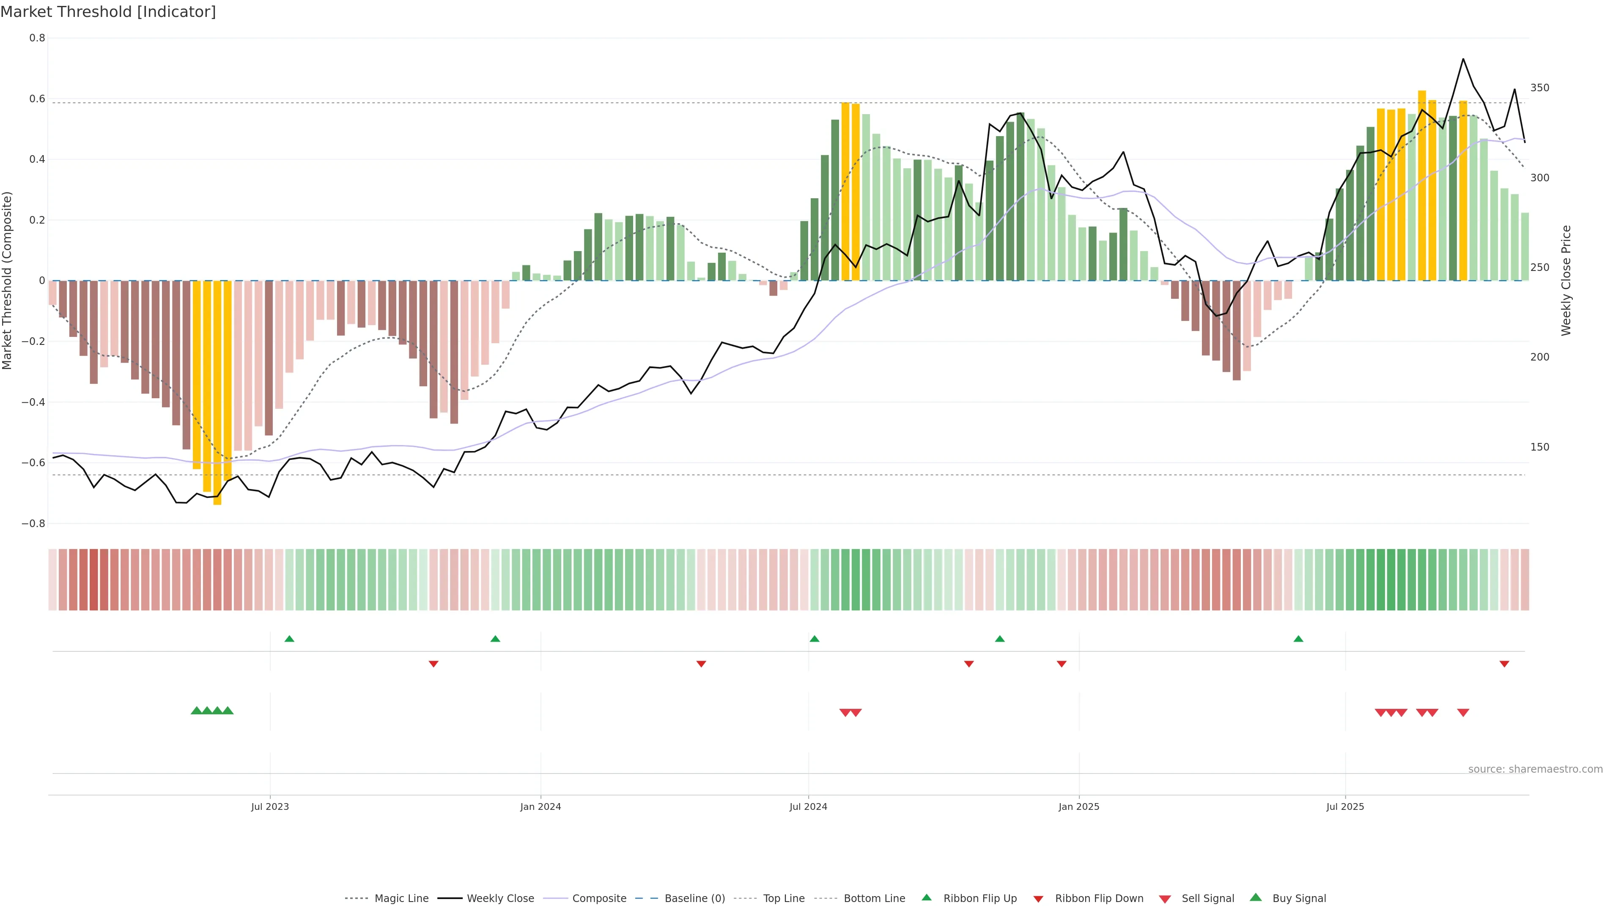The width and height of the screenshot is (1624, 913).
Task: Click the Ribbon Flip Down marker just before Jan 2025
Action: coord(1062,664)
